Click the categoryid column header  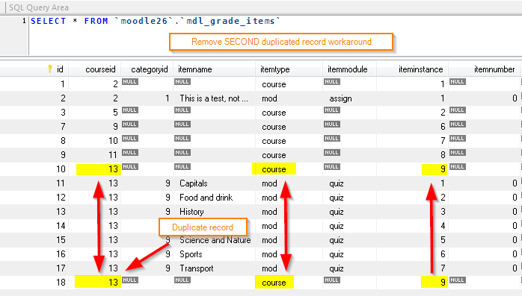coord(149,69)
